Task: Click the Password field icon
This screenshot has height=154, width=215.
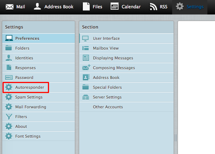Action: 9,78
